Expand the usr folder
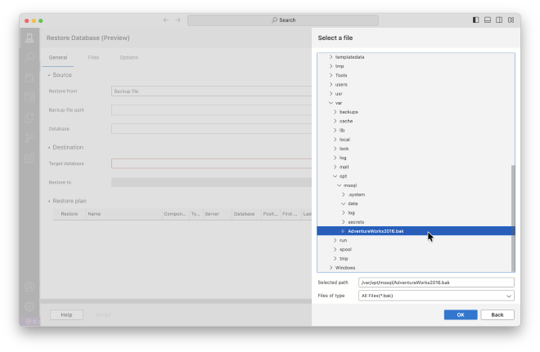540x352 pixels. coord(331,93)
